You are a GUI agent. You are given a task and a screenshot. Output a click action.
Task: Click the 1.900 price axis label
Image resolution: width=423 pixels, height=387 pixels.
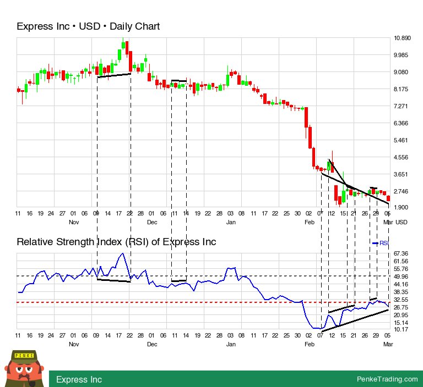(401, 207)
